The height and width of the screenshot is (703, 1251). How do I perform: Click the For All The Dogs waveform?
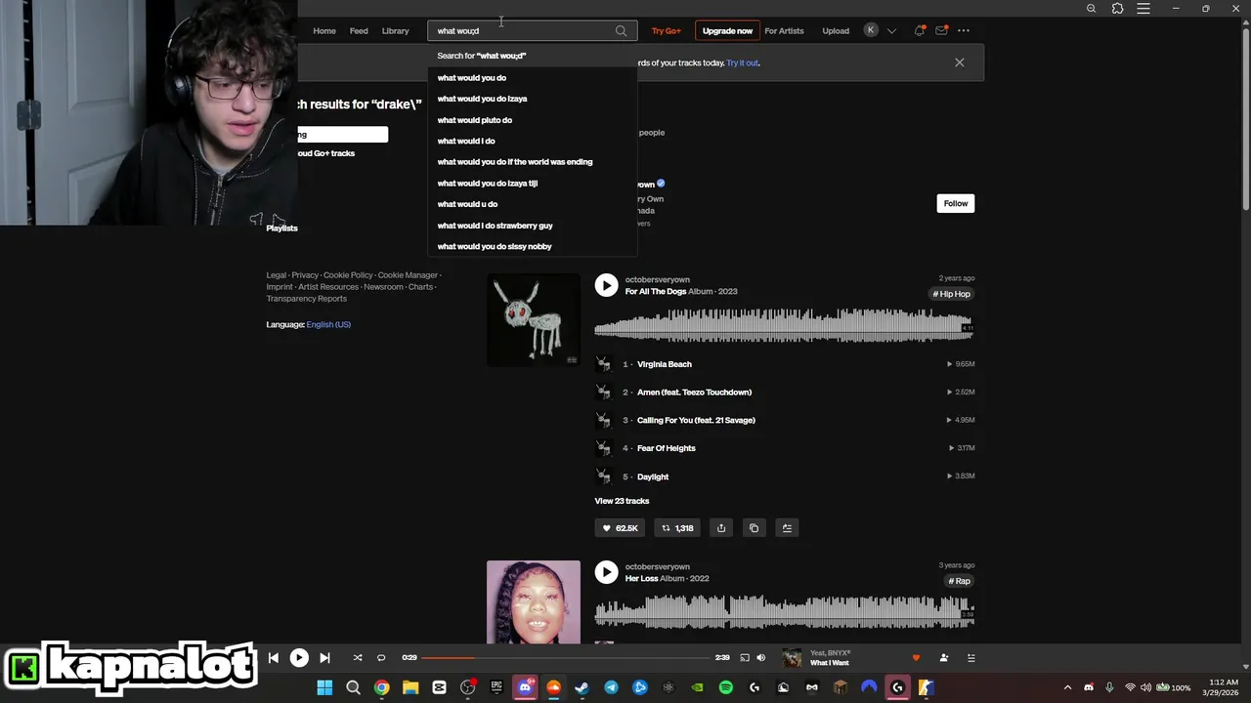(784, 325)
